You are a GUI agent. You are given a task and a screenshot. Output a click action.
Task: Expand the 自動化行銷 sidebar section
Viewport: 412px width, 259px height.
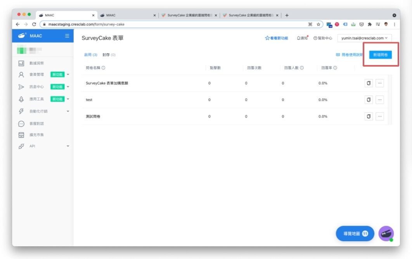pyautogui.click(x=43, y=111)
